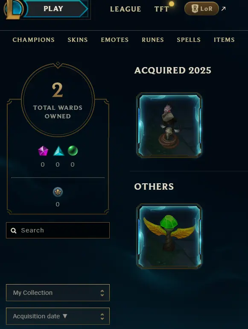
Task: Select the Runes tab
Action: point(153,40)
